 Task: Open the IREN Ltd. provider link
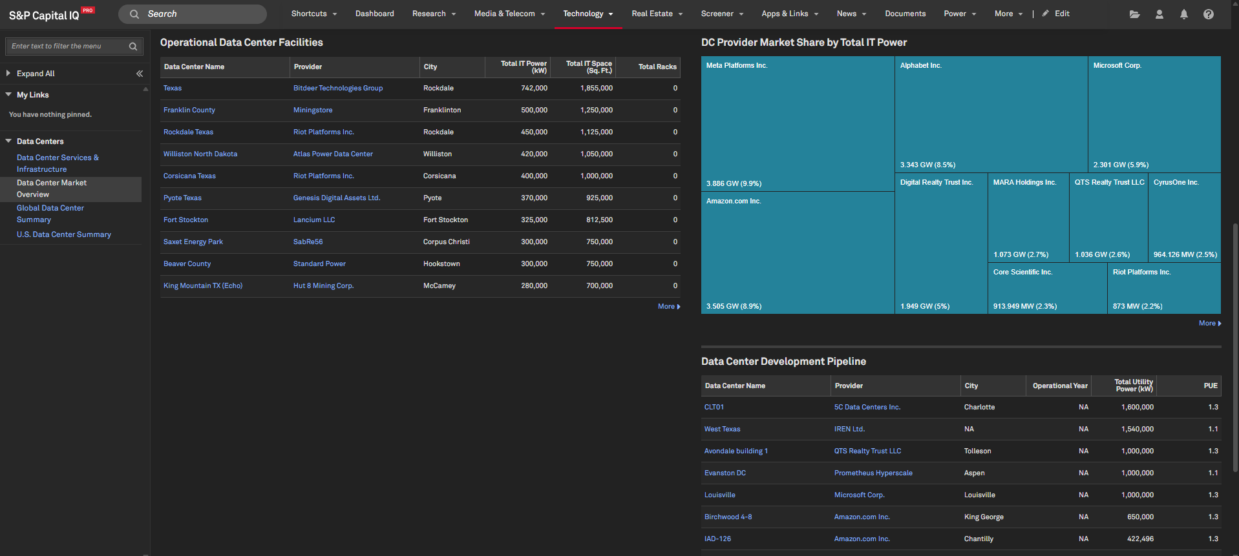[849, 429]
